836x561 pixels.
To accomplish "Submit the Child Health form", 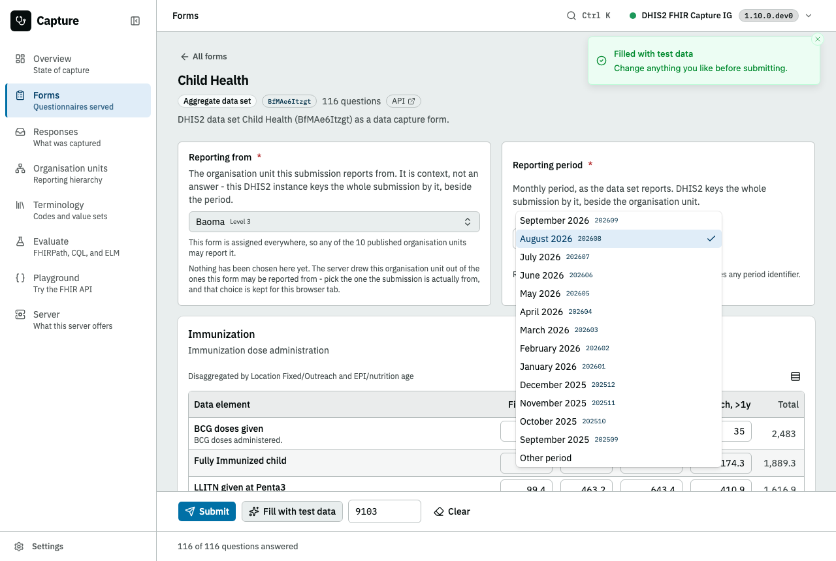I will tap(207, 511).
